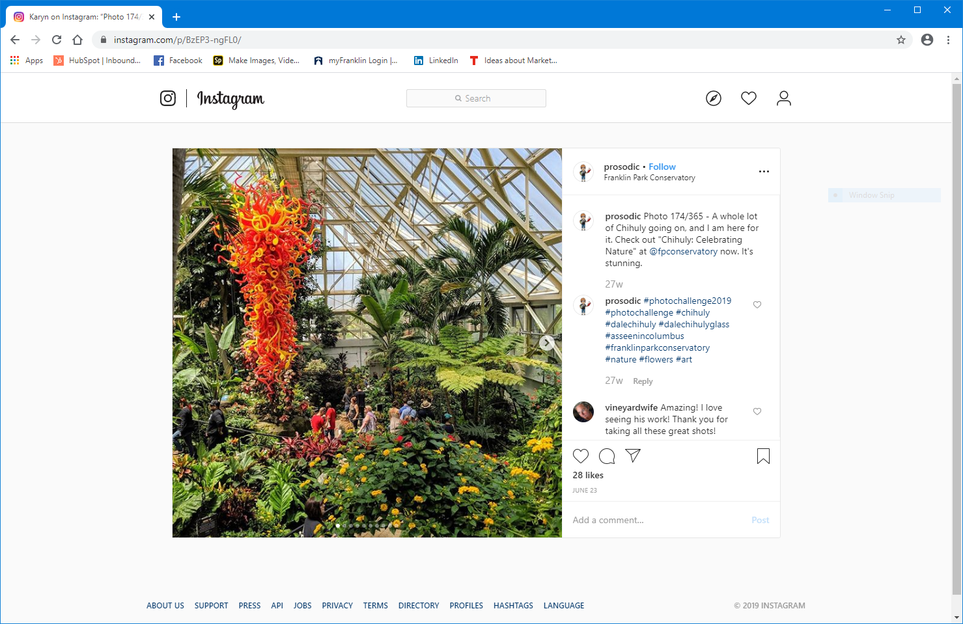Open the Profile person icon
The height and width of the screenshot is (624, 963).
click(784, 98)
